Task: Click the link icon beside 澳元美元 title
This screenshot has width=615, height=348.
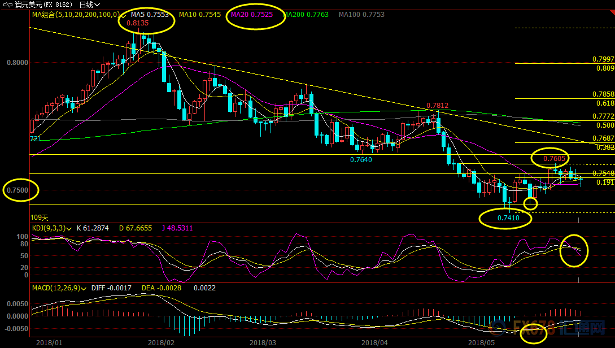Action: tap(8, 5)
